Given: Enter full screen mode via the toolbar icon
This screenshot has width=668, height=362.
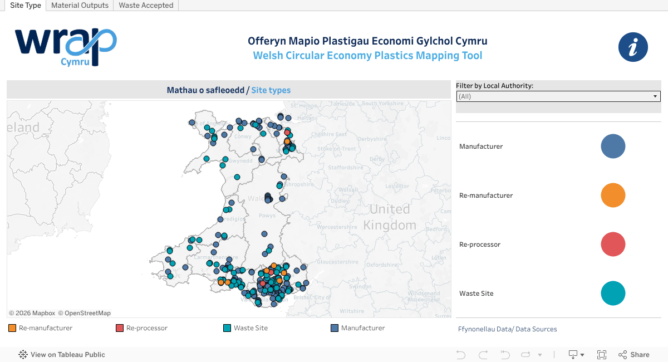Looking at the screenshot, I should [x=602, y=355].
